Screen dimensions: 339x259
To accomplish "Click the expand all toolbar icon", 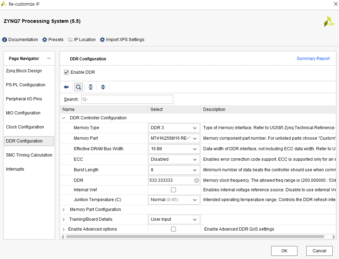I will click(x=103, y=87).
